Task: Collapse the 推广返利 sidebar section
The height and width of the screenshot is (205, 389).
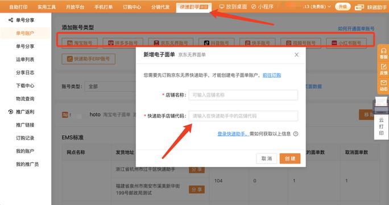Action: [22, 112]
